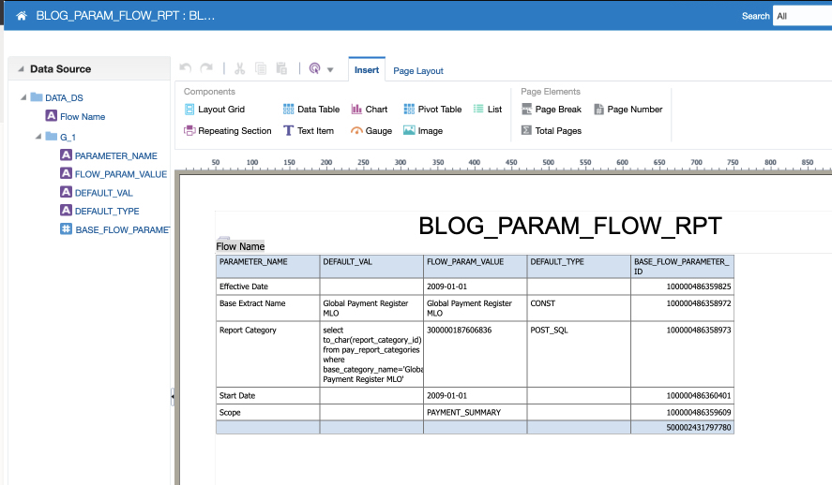Select the Insert tab

point(367,70)
